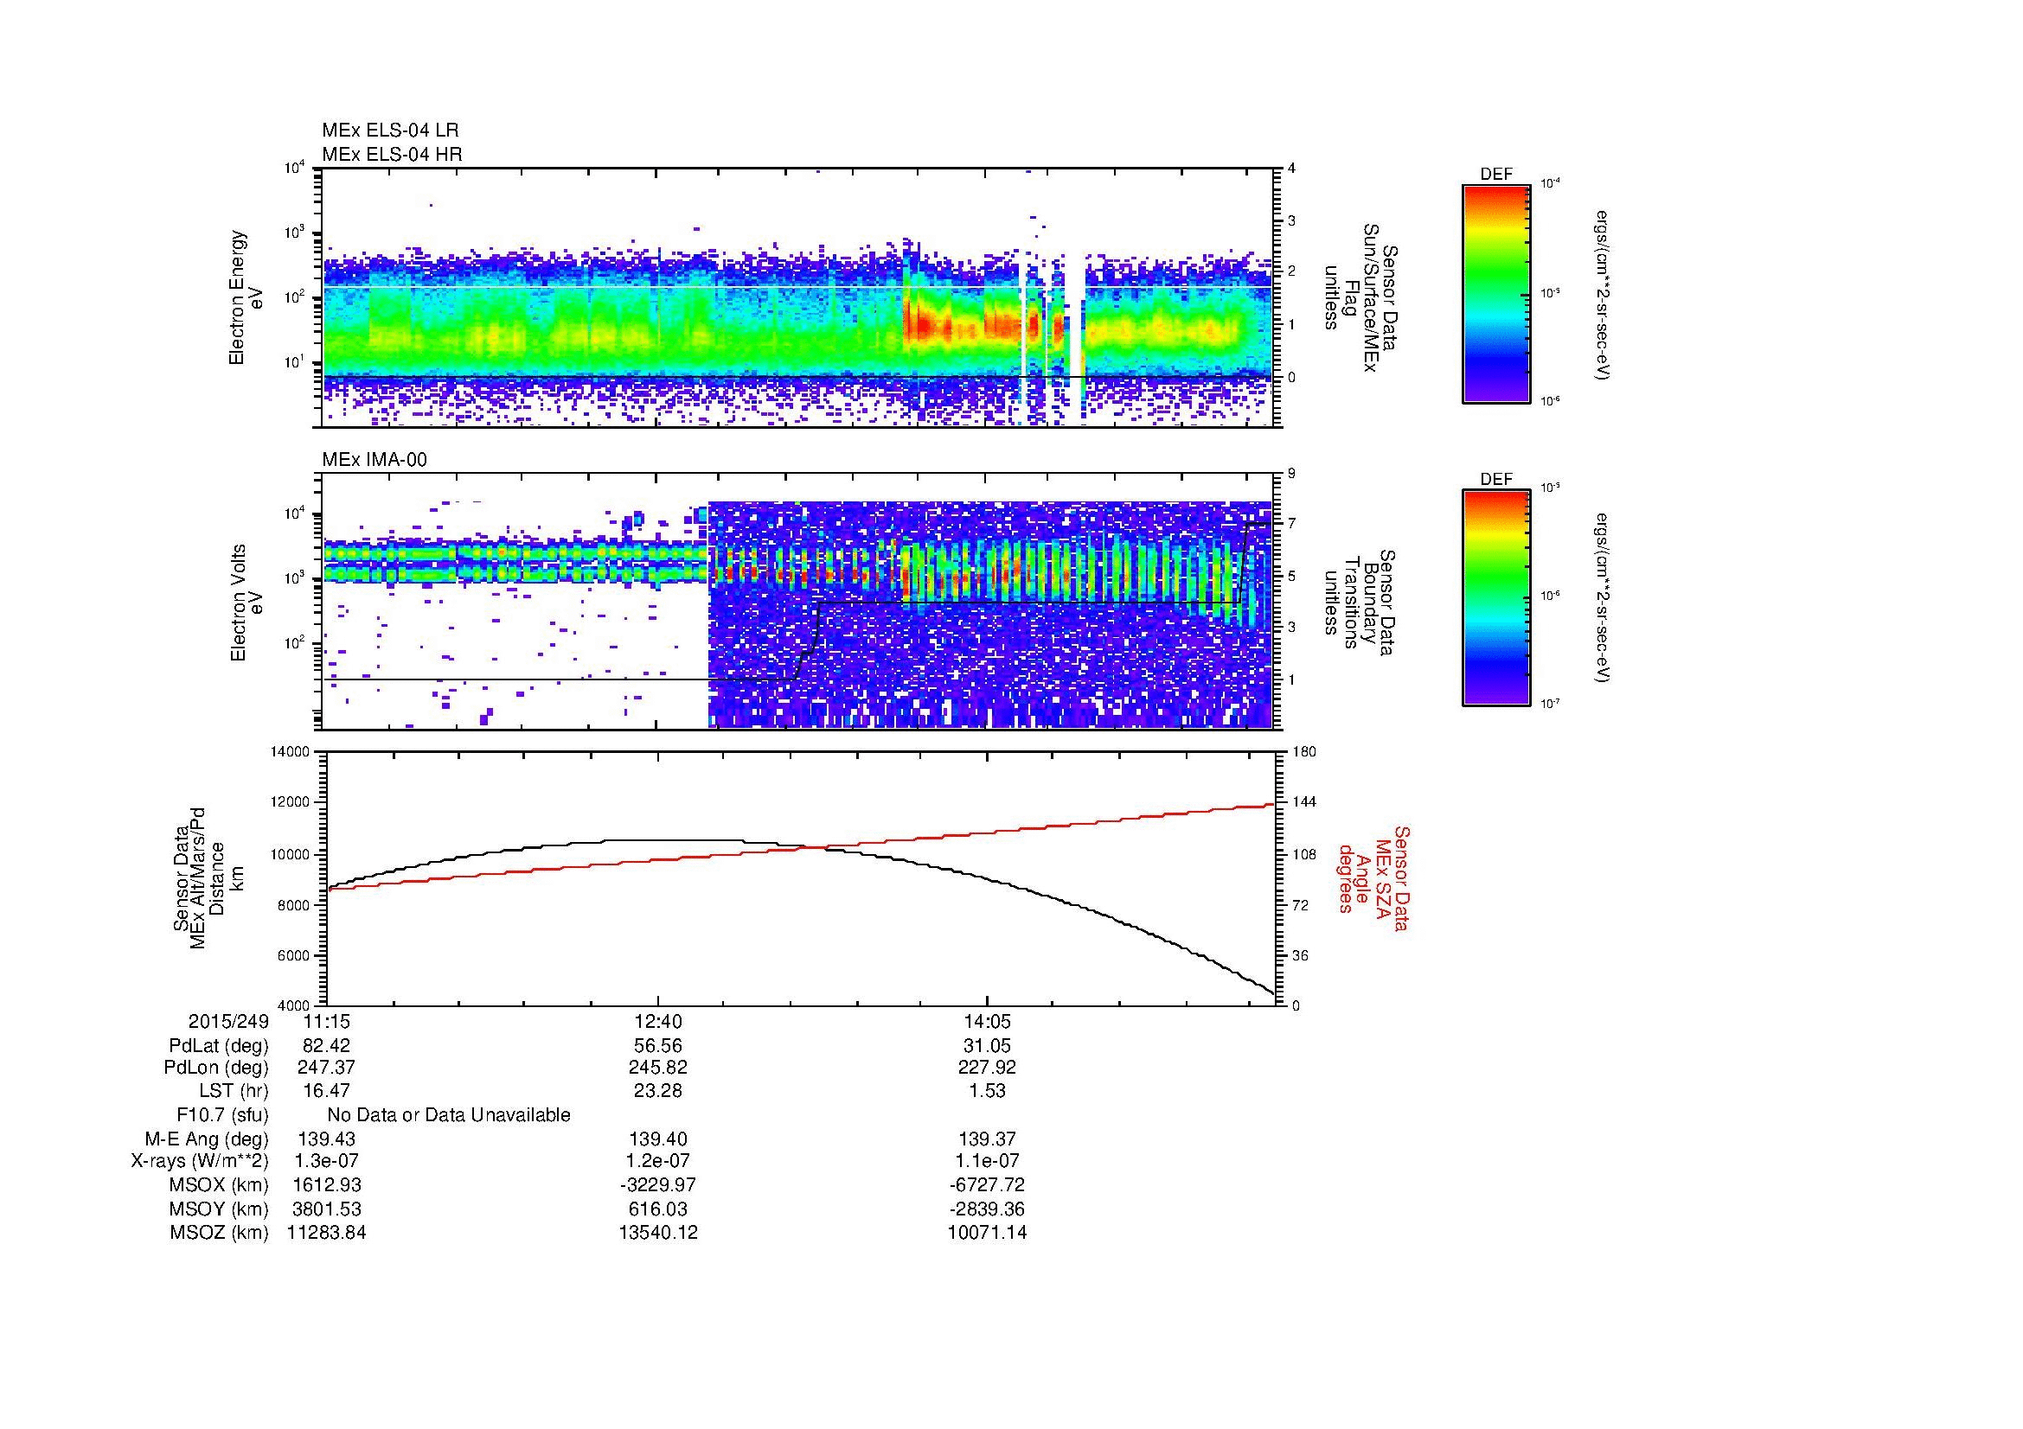
Task: Click the MSOZ value '11283.84'
Action: tap(326, 1233)
